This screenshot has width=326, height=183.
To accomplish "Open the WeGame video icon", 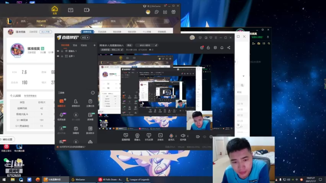I will (87, 10).
